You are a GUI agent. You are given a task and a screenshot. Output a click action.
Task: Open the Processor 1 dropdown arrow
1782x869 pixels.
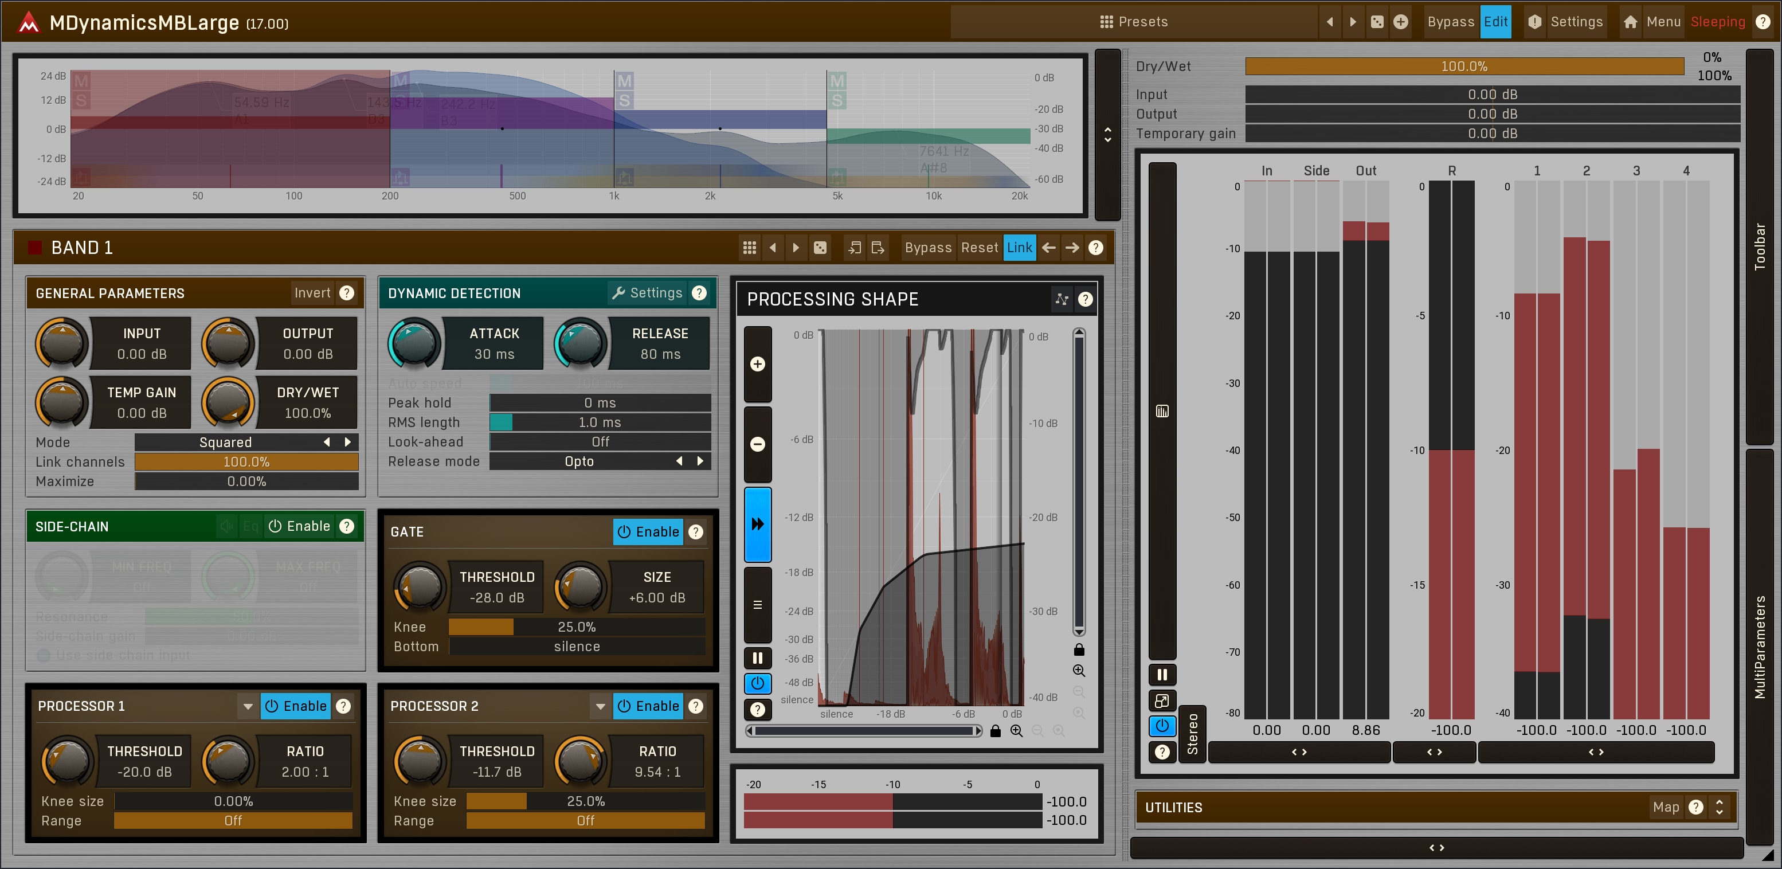click(x=248, y=706)
